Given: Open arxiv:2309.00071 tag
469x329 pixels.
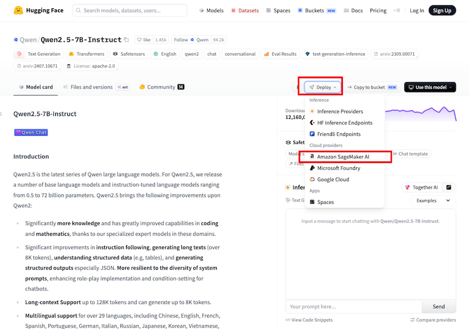Looking at the screenshot, I should pos(394,54).
